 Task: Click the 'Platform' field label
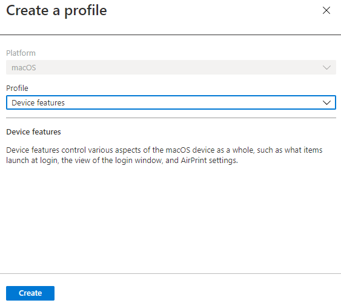pyautogui.click(x=21, y=53)
